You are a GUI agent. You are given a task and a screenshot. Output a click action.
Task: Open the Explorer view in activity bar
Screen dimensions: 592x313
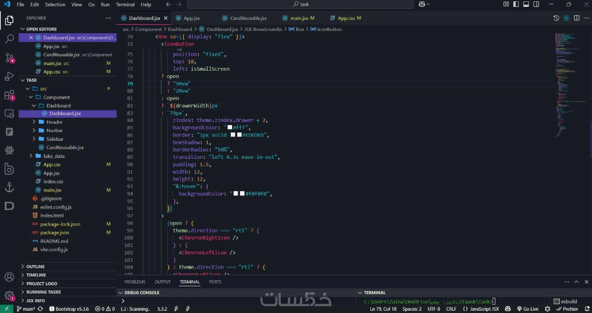[9, 21]
